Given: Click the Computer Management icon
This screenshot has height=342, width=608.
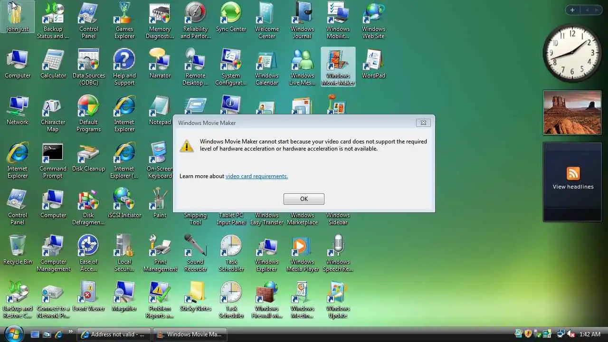Looking at the screenshot, I should point(53,253).
